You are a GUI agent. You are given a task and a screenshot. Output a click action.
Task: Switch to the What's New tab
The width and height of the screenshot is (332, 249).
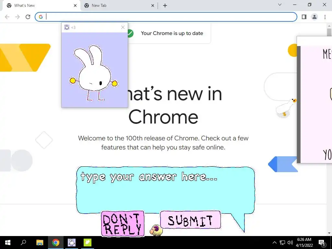(40, 6)
